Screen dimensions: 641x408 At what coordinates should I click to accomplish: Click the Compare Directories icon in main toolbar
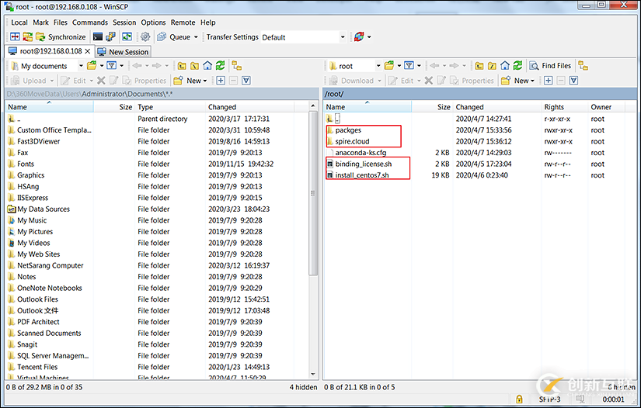pos(15,36)
